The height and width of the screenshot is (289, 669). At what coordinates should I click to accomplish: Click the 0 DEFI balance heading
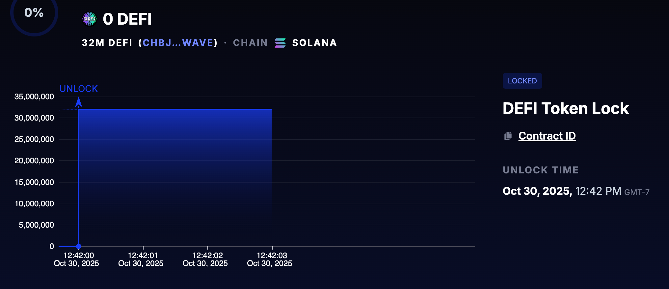tap(127, 19)
